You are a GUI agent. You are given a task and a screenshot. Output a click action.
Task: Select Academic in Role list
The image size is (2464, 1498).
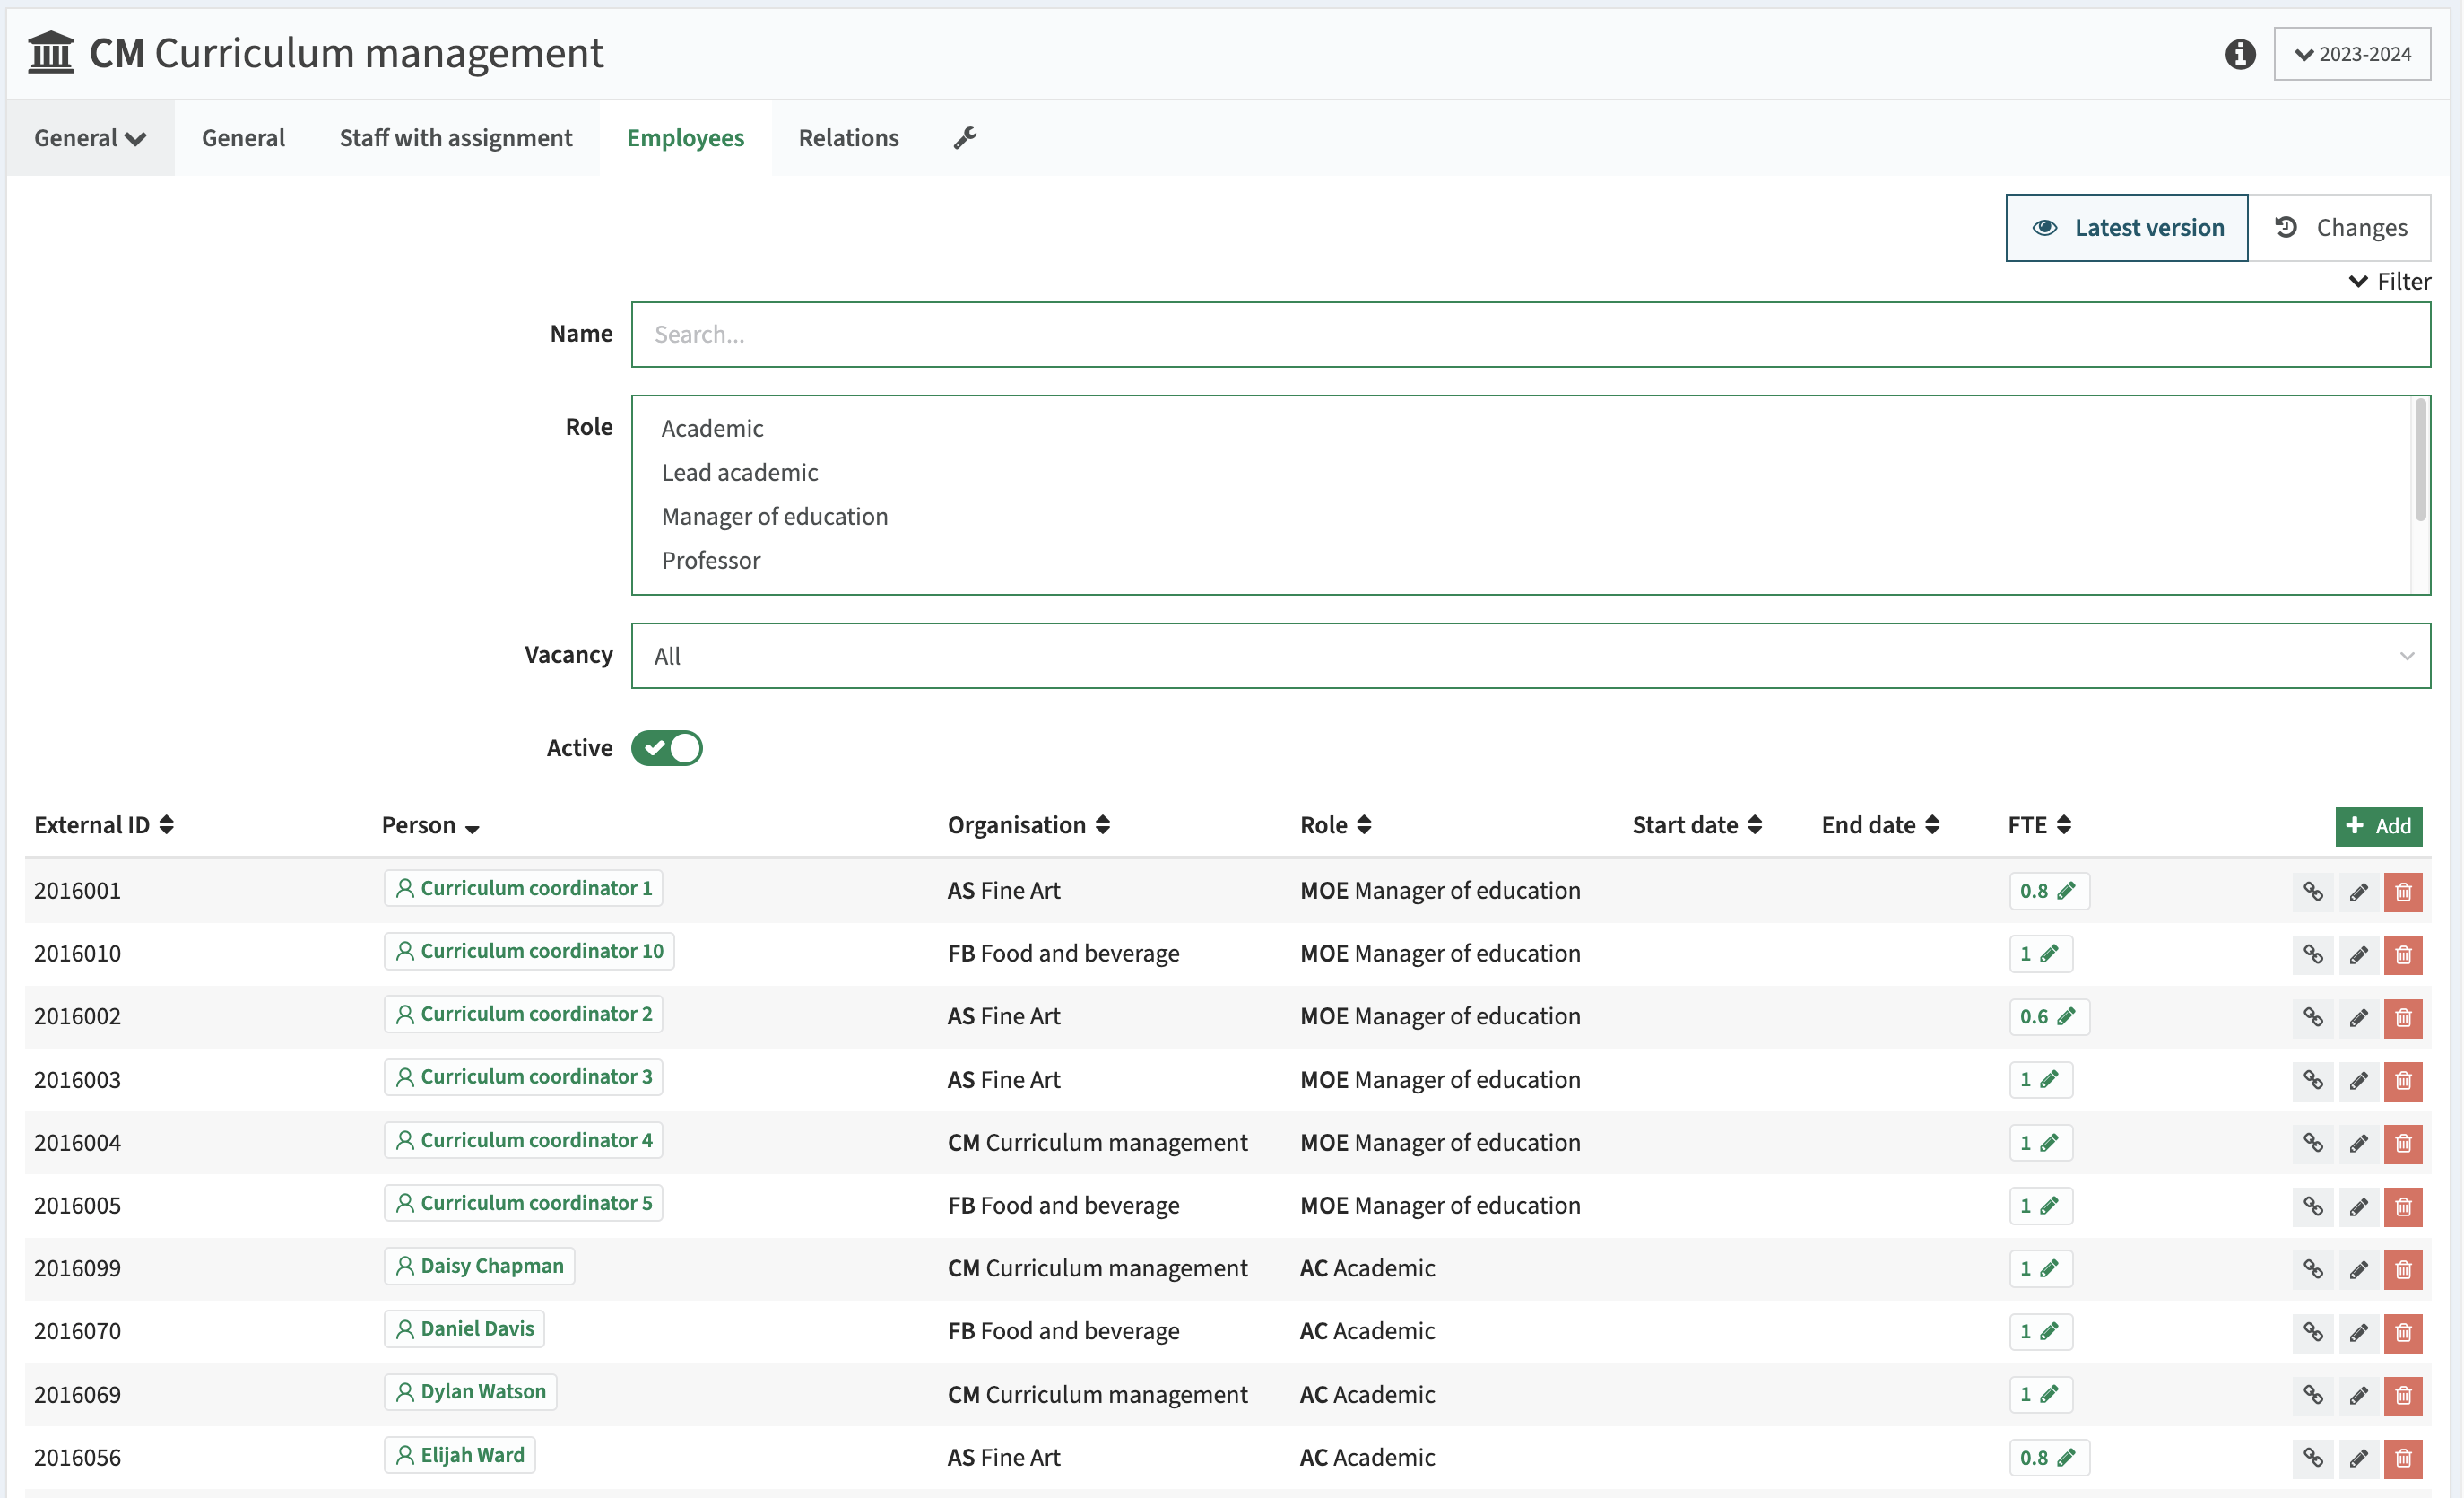712,428
